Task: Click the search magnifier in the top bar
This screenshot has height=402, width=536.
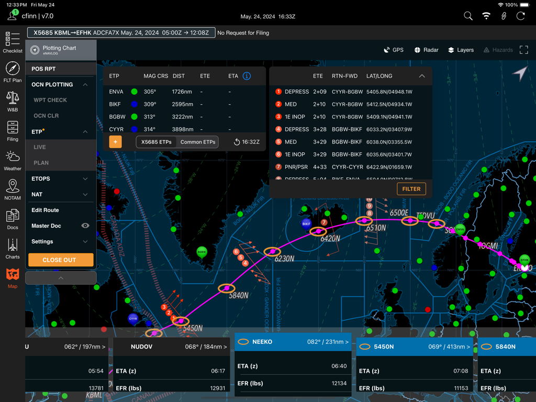Action: click(467, 16)
